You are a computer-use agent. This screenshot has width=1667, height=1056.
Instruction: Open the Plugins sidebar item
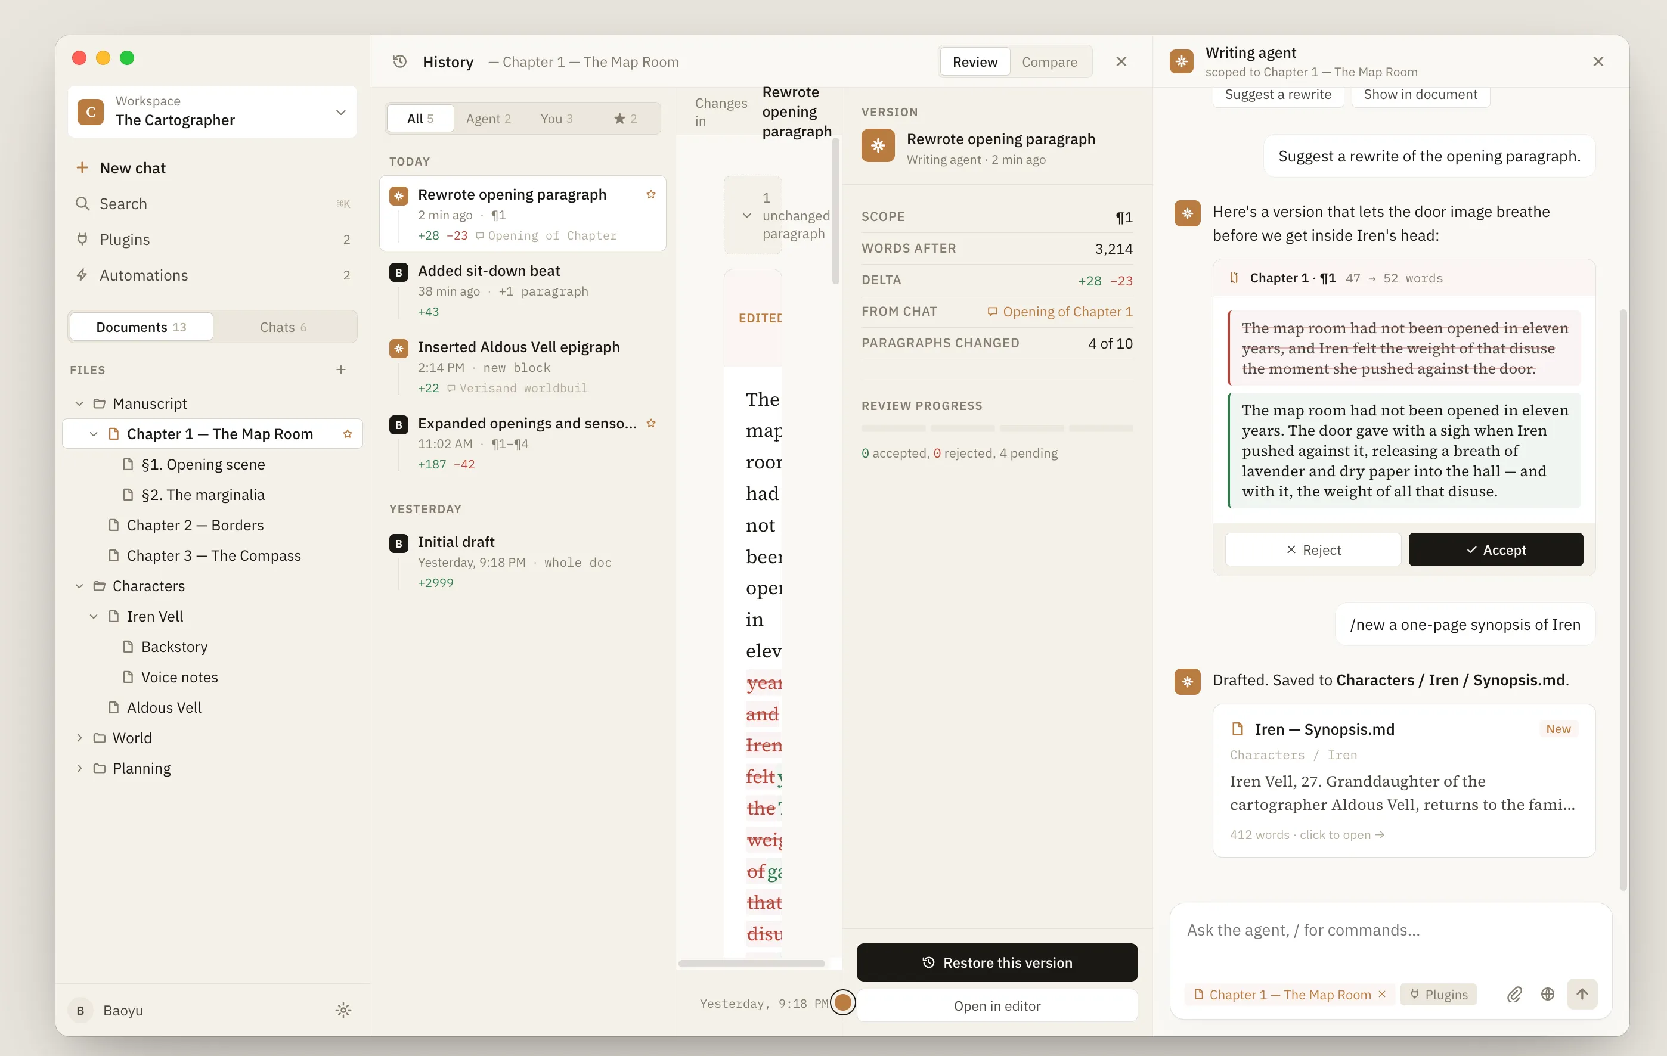125,240
